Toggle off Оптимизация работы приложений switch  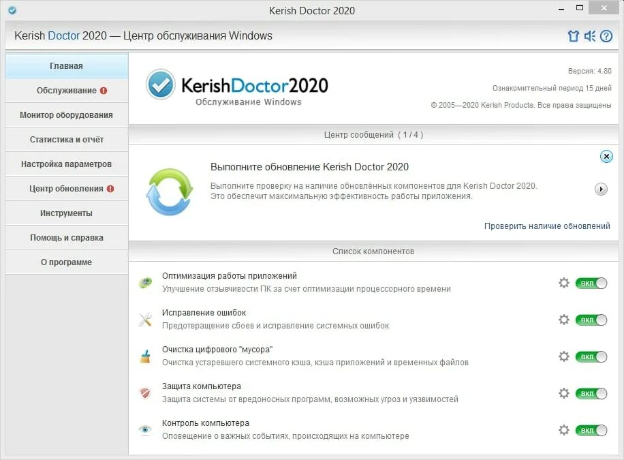pos(591,283)
